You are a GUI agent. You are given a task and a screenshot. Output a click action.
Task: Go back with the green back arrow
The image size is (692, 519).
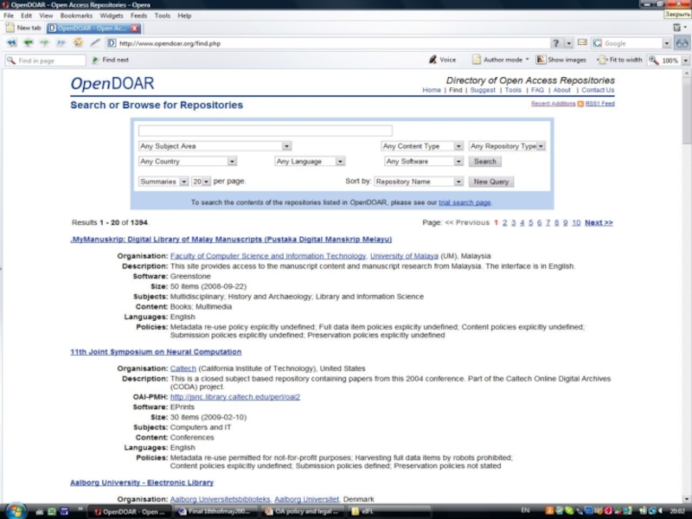[x=29, y=42]
